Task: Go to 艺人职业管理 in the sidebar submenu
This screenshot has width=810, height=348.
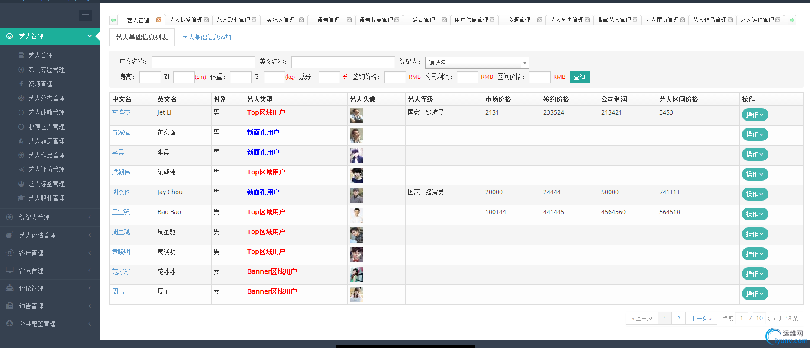Action: tap(46, 198)
